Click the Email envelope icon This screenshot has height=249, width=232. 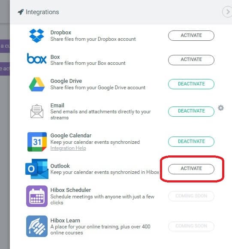point(37,111)
